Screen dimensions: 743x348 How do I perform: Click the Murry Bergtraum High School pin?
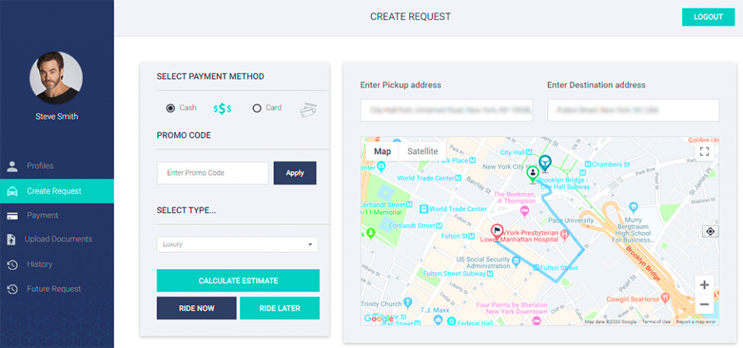pos(634,207)
